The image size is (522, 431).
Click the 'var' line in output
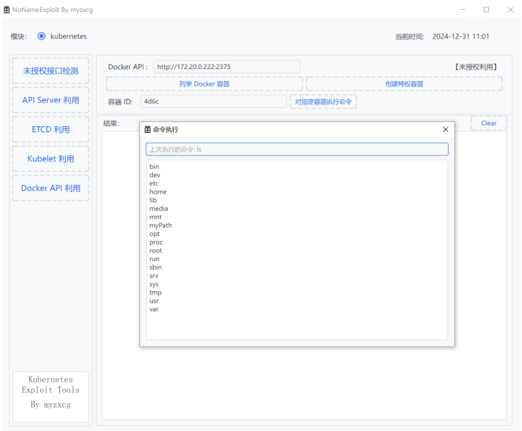click(154, 309)
